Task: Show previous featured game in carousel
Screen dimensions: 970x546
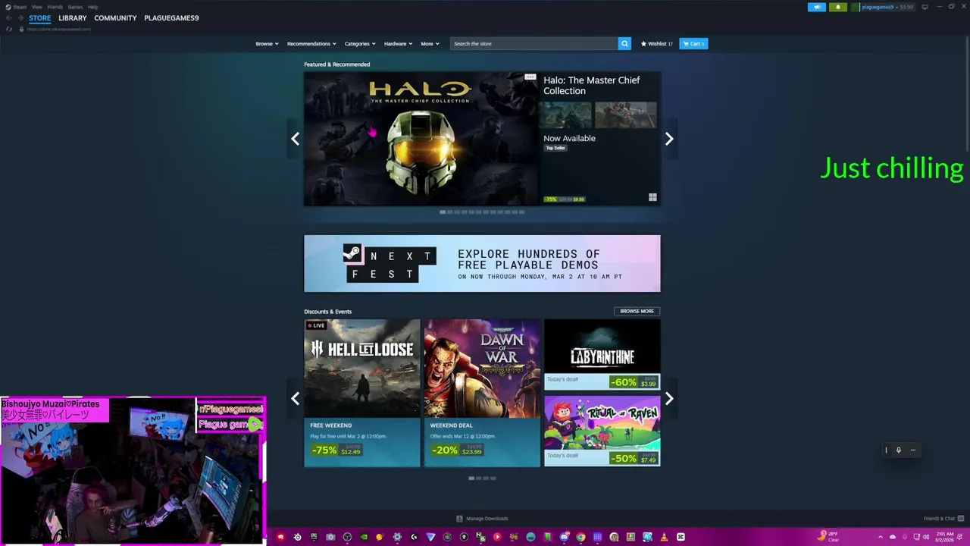Action: 295,139
